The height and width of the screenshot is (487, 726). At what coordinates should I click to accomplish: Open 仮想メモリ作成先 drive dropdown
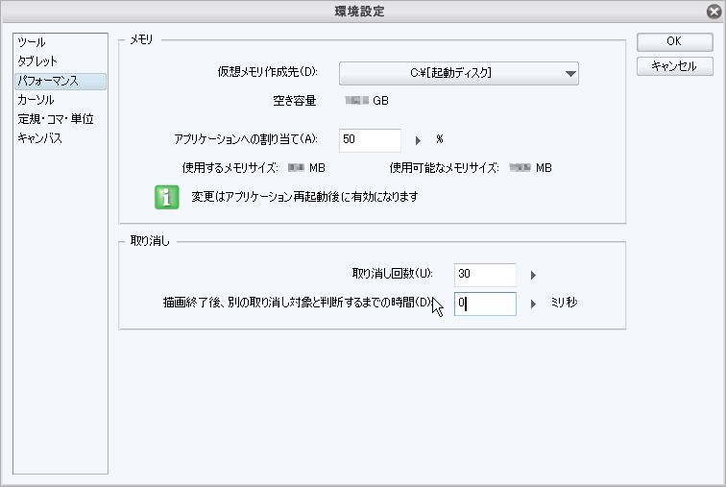tap(459, 73)
